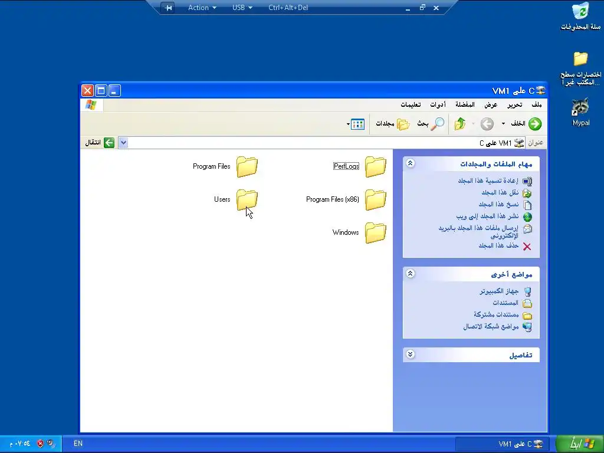Open the Start menu button
The image size is (604, 453).
pyautogui.click(x=579, y=444)
